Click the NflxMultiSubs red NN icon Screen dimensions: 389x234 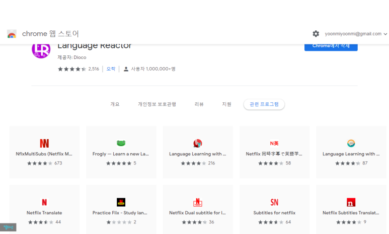point(44,143)
